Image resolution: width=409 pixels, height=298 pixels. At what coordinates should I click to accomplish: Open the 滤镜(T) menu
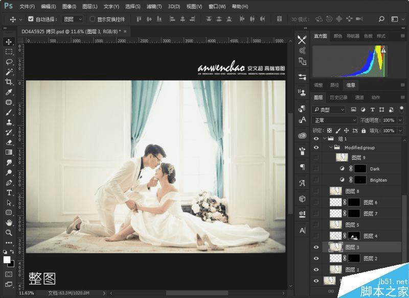[x=154, y=7]
